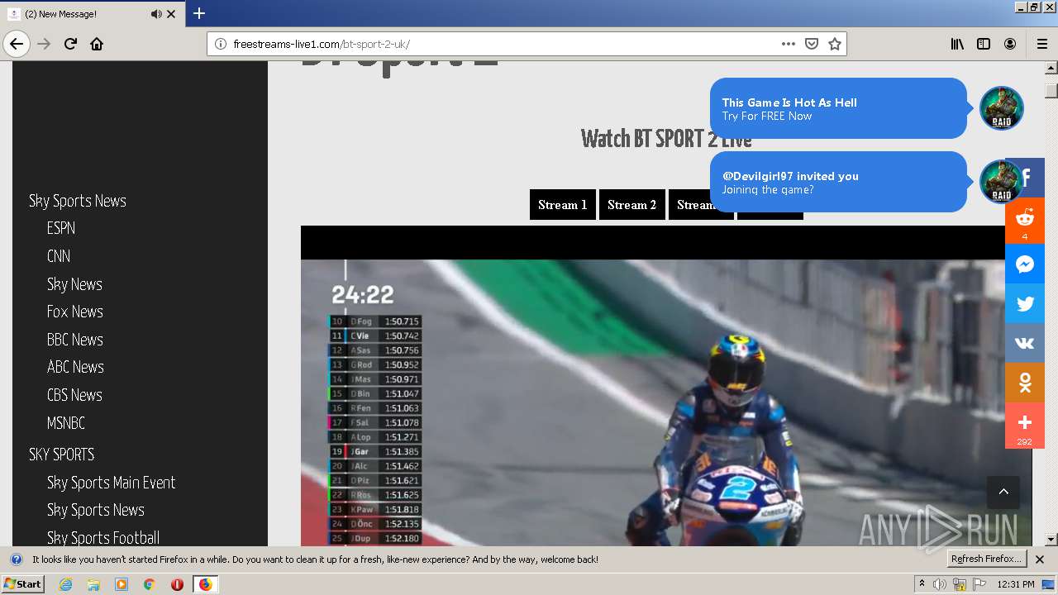Open Sky Sports News top sidebar link
Viewport: 1058px width, 595px height.
click(78, 201)
